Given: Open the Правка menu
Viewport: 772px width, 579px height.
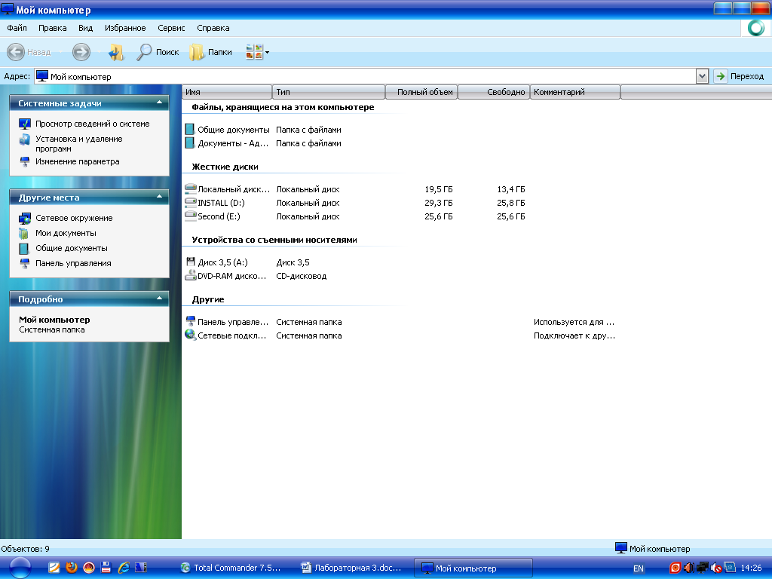Looking at the screenshot, I should (x=52, y=28).
